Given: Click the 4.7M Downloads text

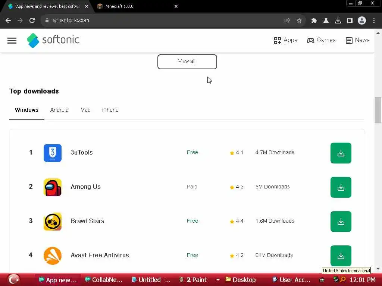Looking at the screenshot, I should point(275,152).
